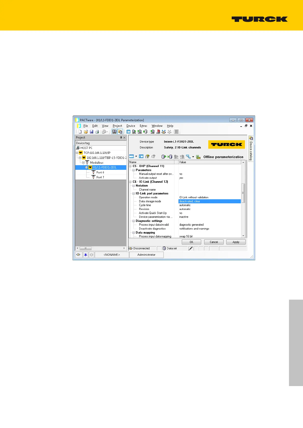Click the parameter list vertical scrollbar thumb
303x428 pixels.
[x=243, y=193]
